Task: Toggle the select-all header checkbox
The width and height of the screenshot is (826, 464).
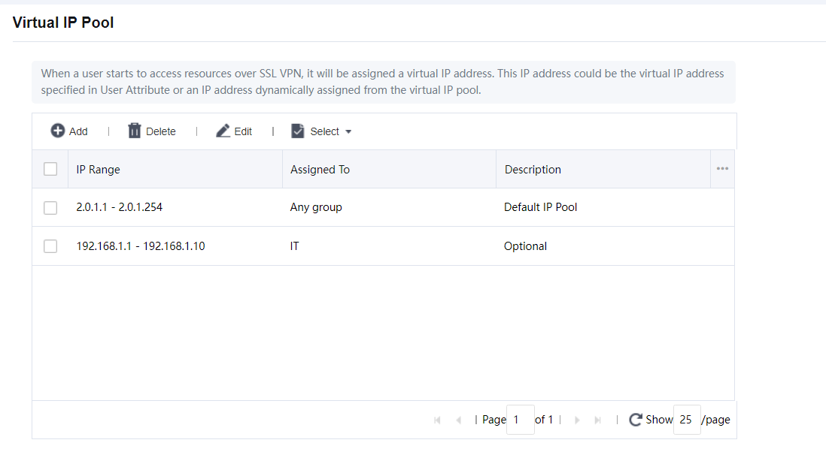Action: coord(50,169)
